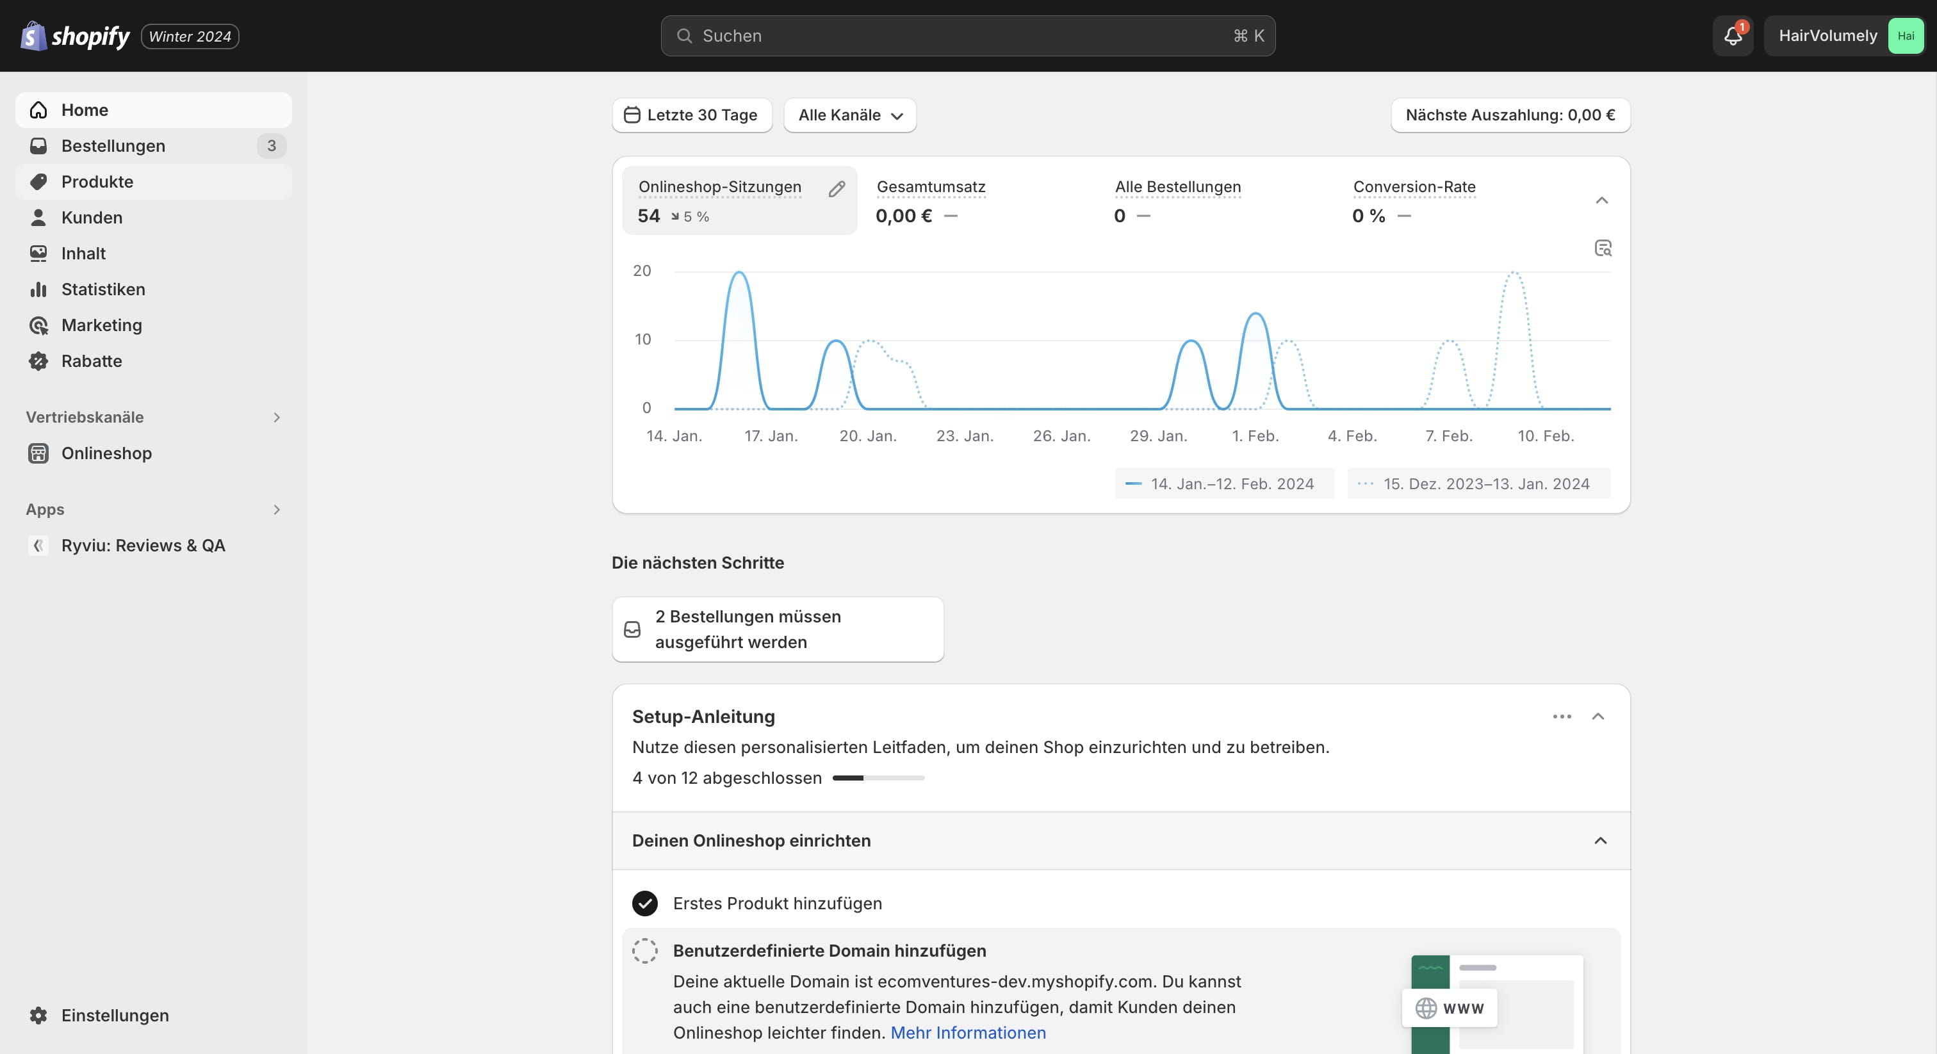
Task: Select the Gesamtumsatz metric tab
Action: tap(930, 200)
